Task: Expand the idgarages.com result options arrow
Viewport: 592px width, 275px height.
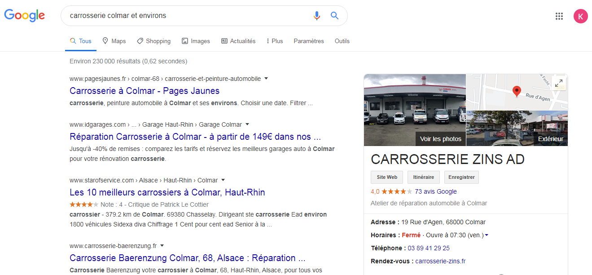Action: pos(247,124)
